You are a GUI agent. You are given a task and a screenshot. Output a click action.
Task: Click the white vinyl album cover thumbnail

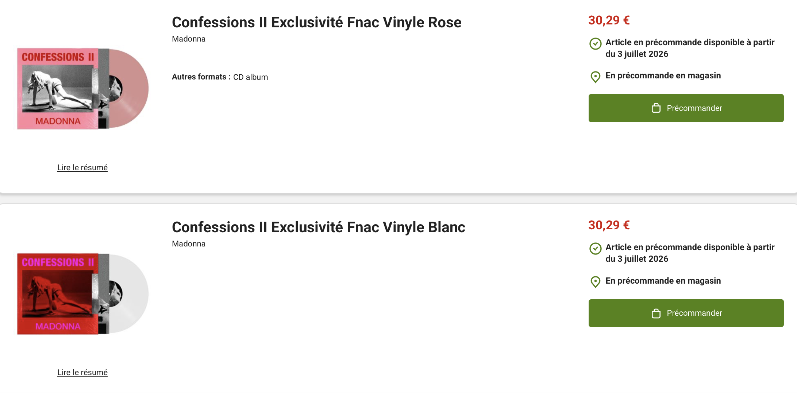82,293
